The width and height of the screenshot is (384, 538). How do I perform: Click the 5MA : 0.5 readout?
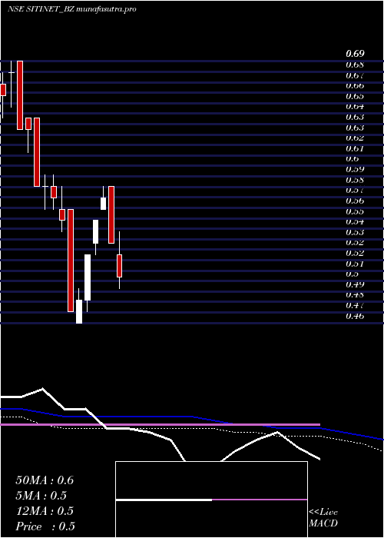click(41, 496)
